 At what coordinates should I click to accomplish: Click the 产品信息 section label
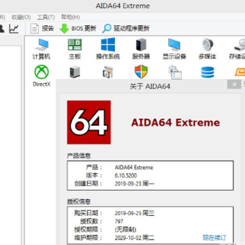pyautogui.click(x=79, y=156)
